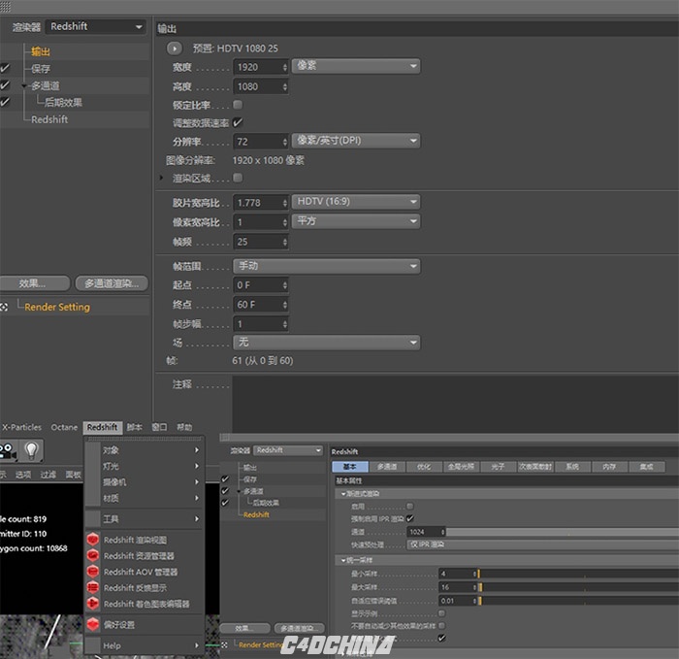Open 摄像机 submenu in Redshift menu
This screenshot has width=679, height=659.
[x=145, y=481]
